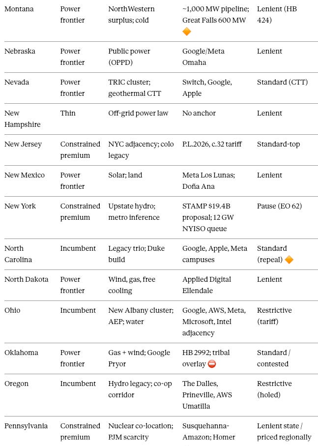Select 'Lenient (HB 424)' cell for Montana
The height and width of the screenshot is (446, 318).
click(277, 15)
